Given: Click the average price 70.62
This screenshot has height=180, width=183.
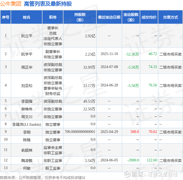Looking at the screenshot, I should [153, 132].
